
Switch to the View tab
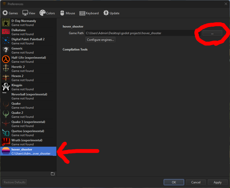click(x=29, y=13)
